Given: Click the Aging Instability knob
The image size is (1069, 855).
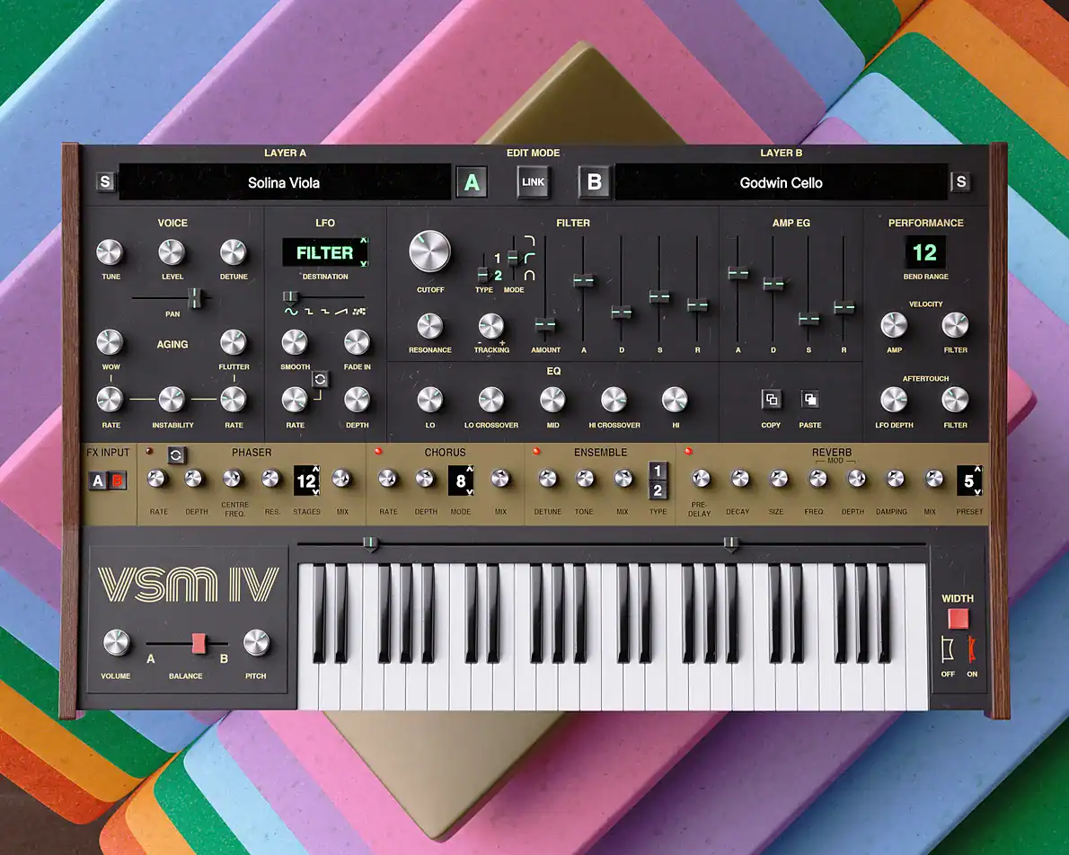Looking at the screenshot, I should 172,400.
